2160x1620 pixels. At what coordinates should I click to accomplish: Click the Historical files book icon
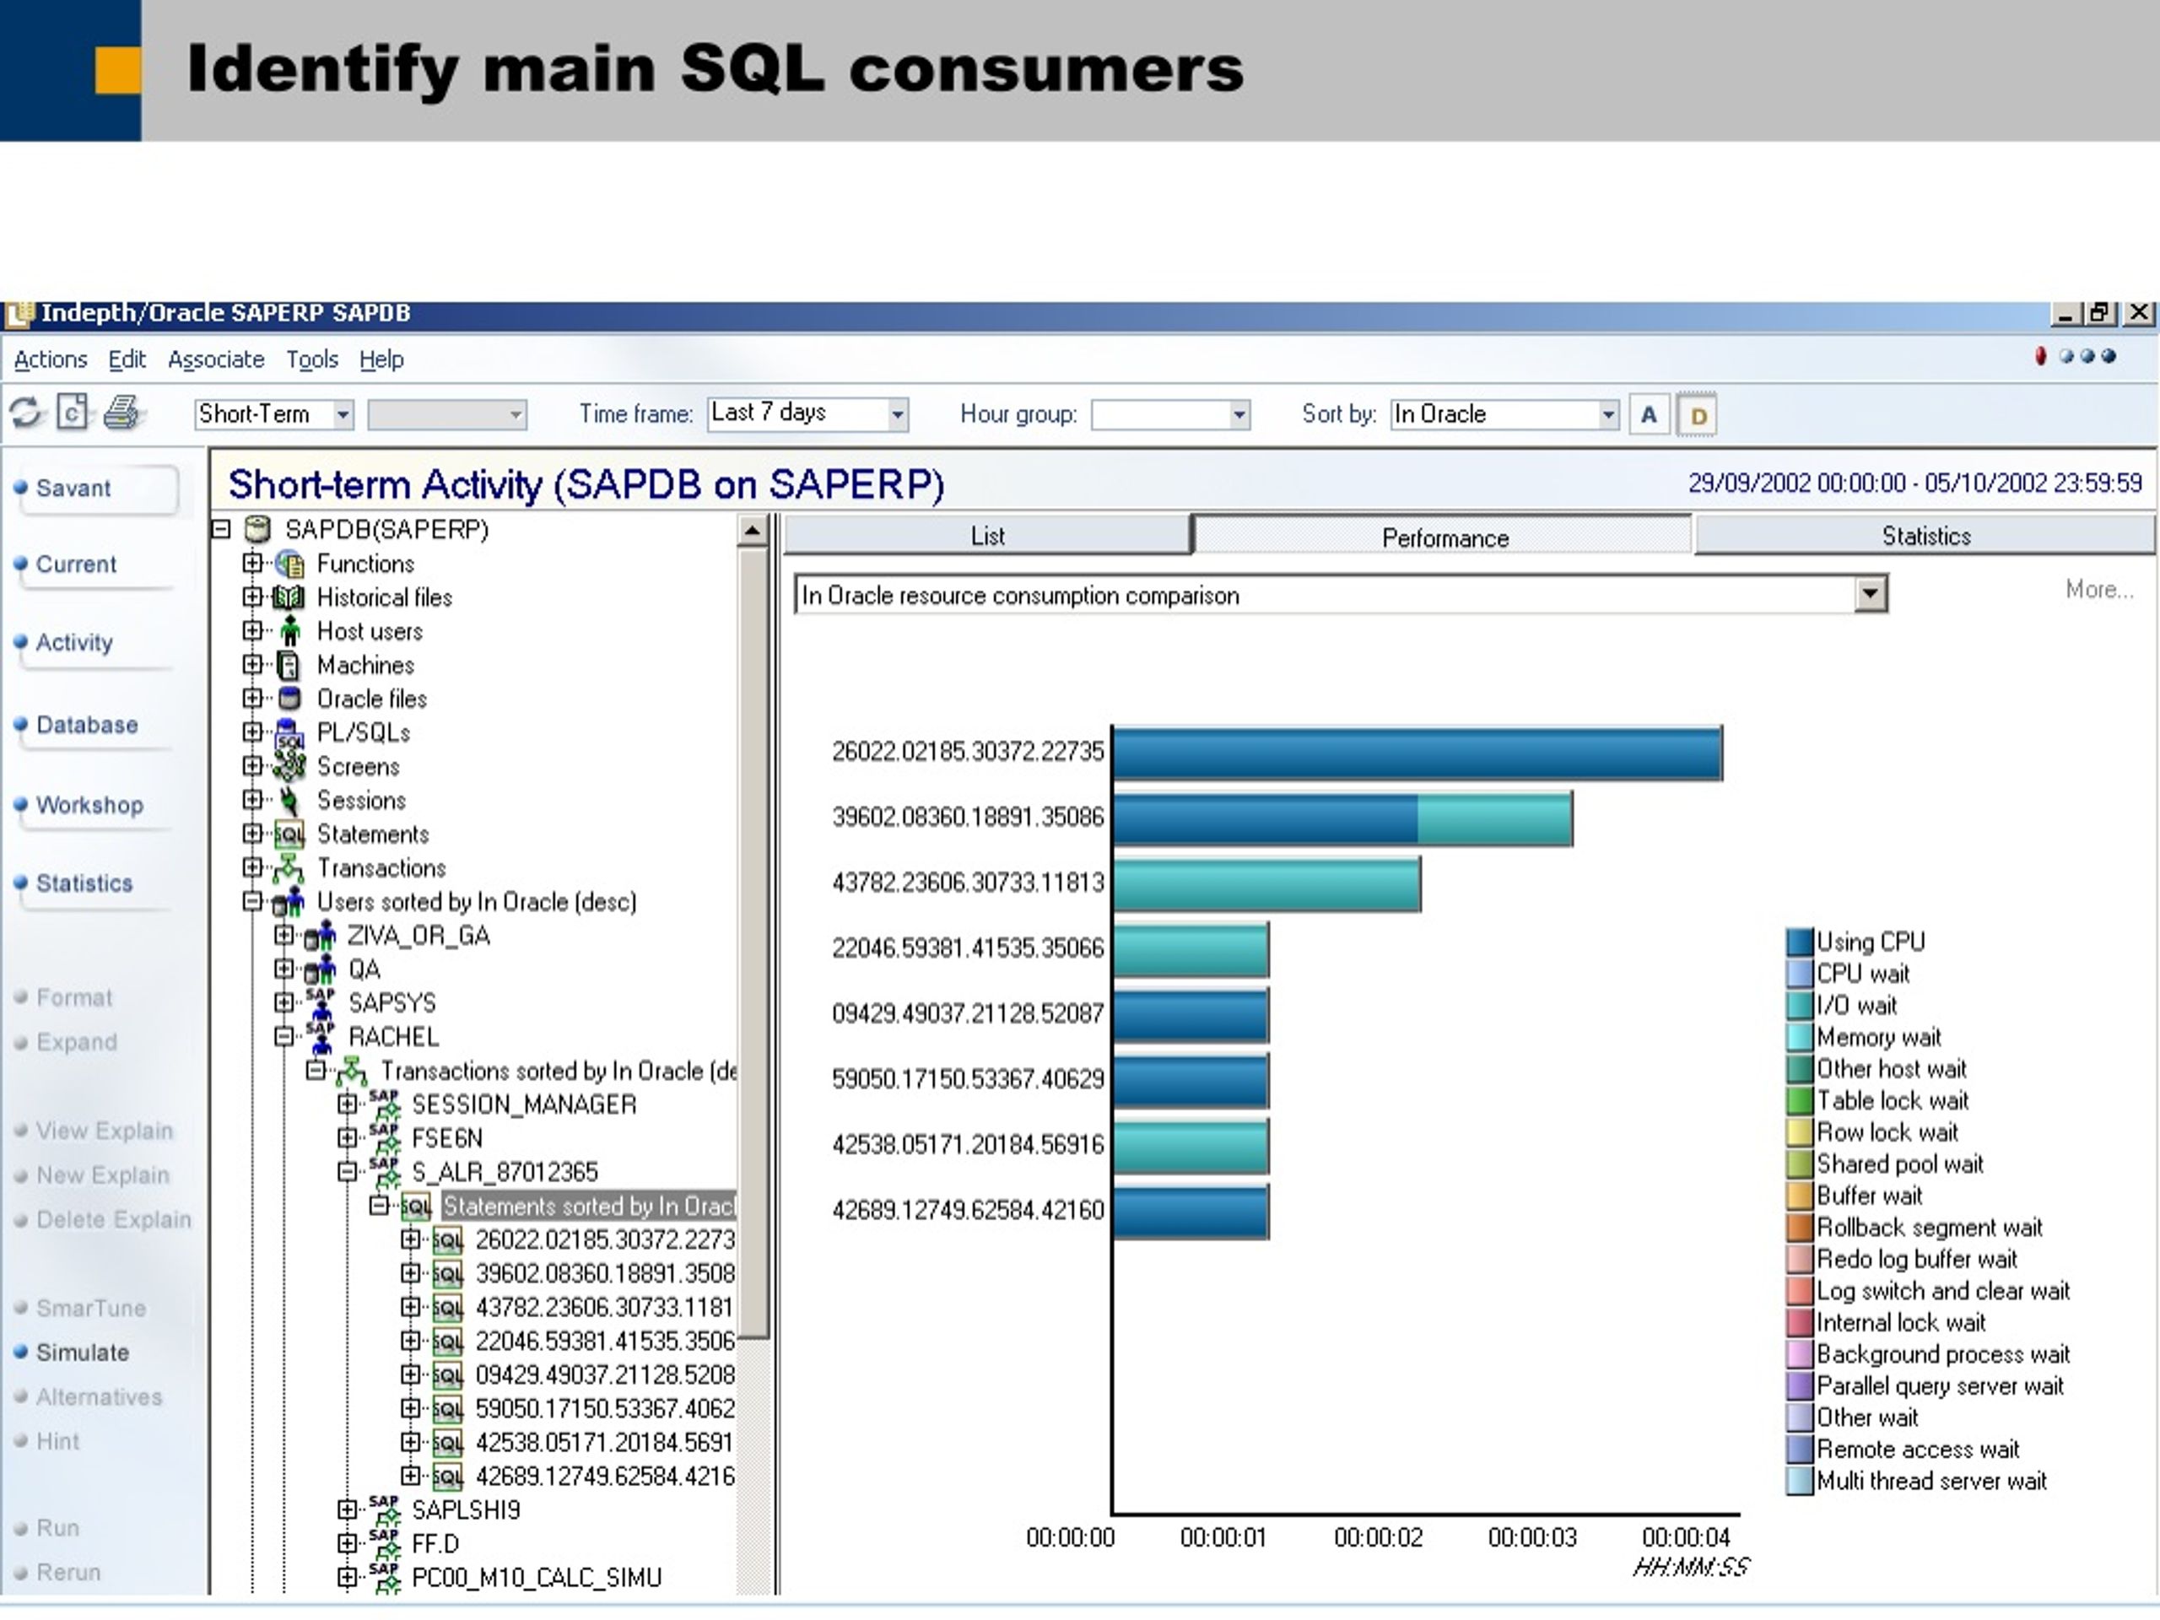288,597
